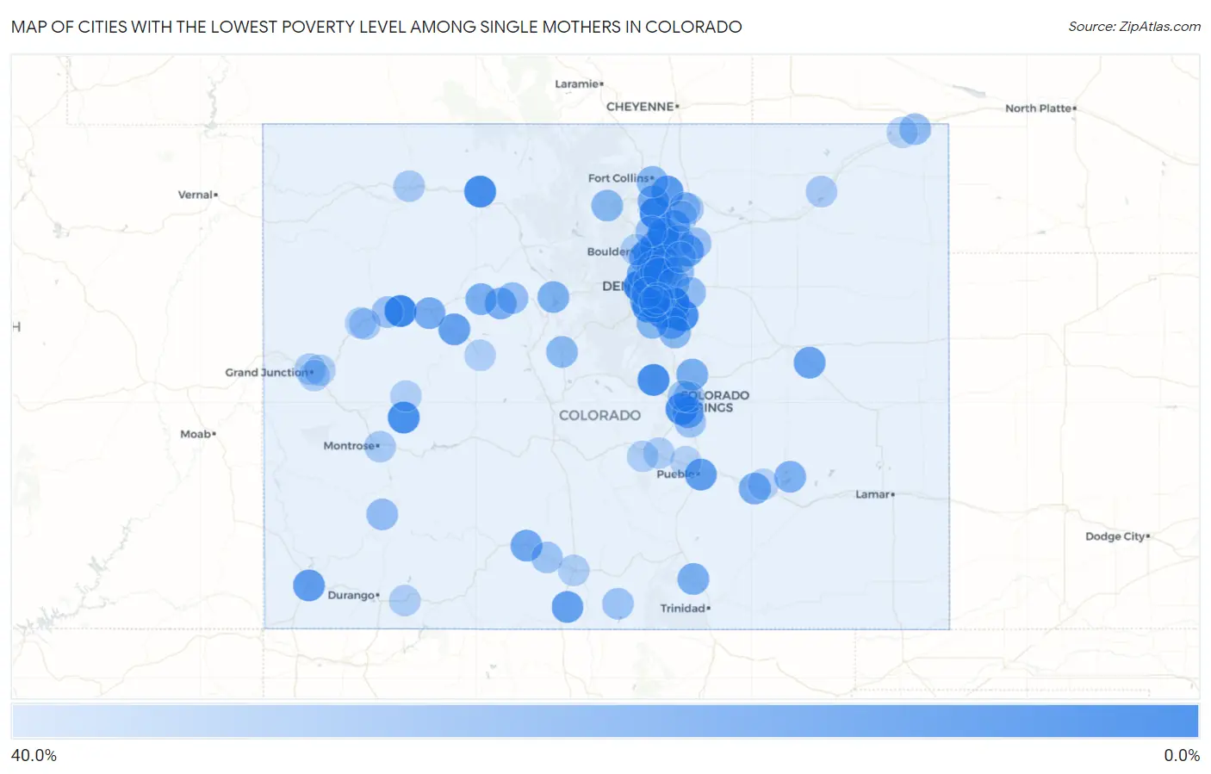
Task: Click the poverty-level gradient legend bar
Action: coord(605,721)
